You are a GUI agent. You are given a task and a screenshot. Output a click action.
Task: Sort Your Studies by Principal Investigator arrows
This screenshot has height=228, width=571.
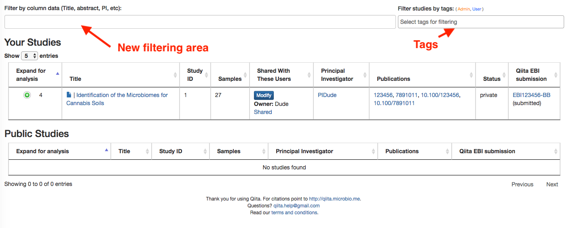click(365, 75)
